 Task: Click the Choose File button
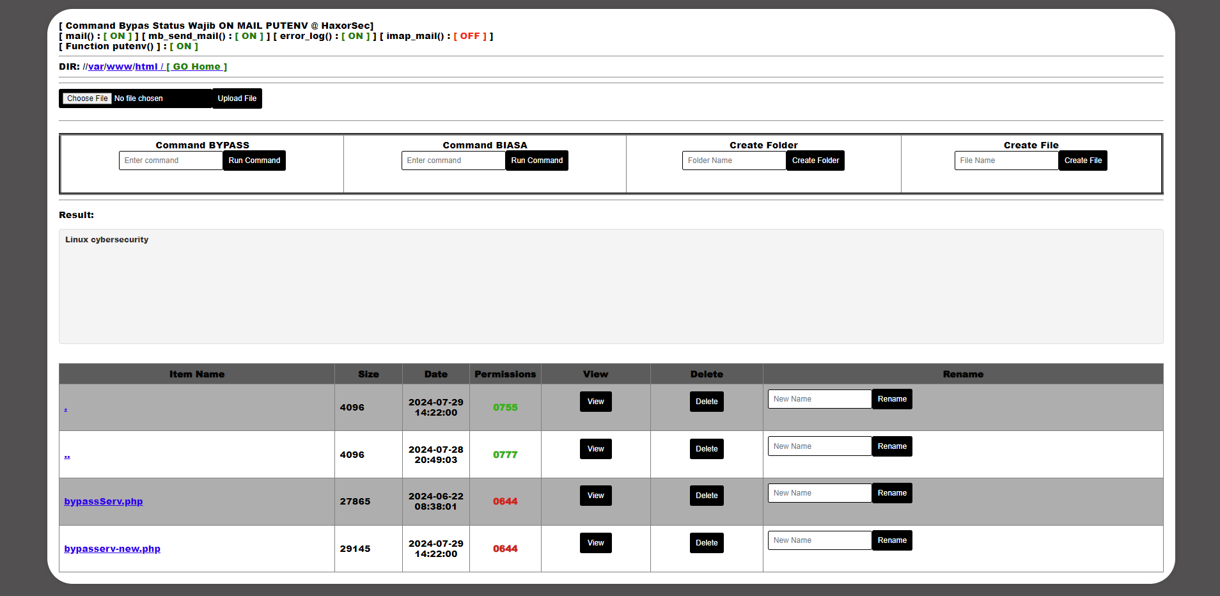(88, 98)
